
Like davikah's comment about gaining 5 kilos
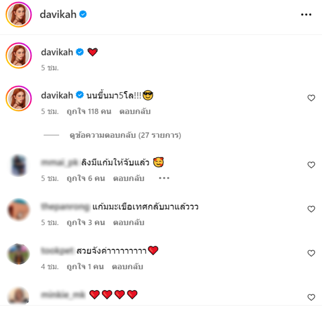(x=311, y=98)
